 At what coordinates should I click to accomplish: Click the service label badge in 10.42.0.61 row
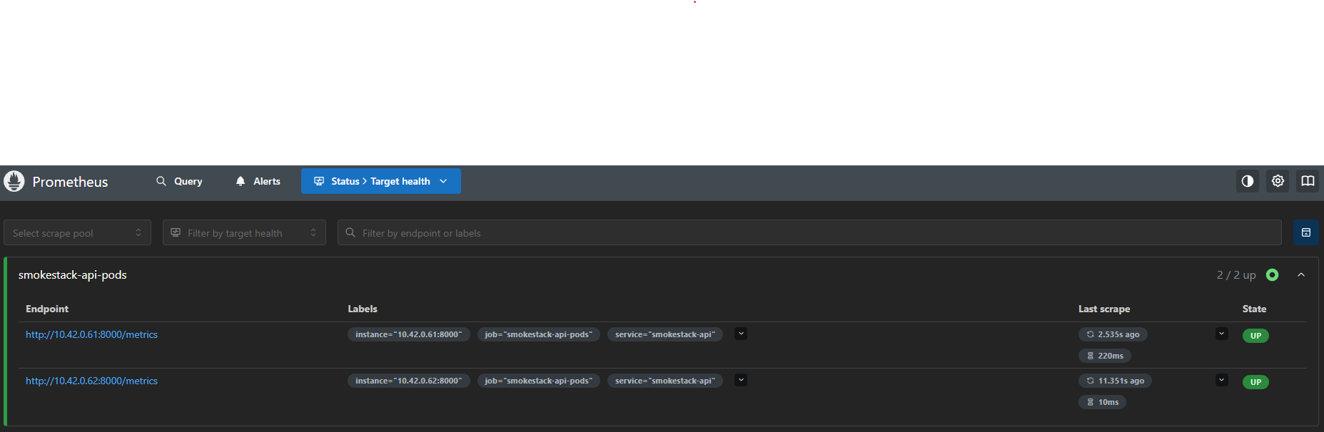click(665, 334)
